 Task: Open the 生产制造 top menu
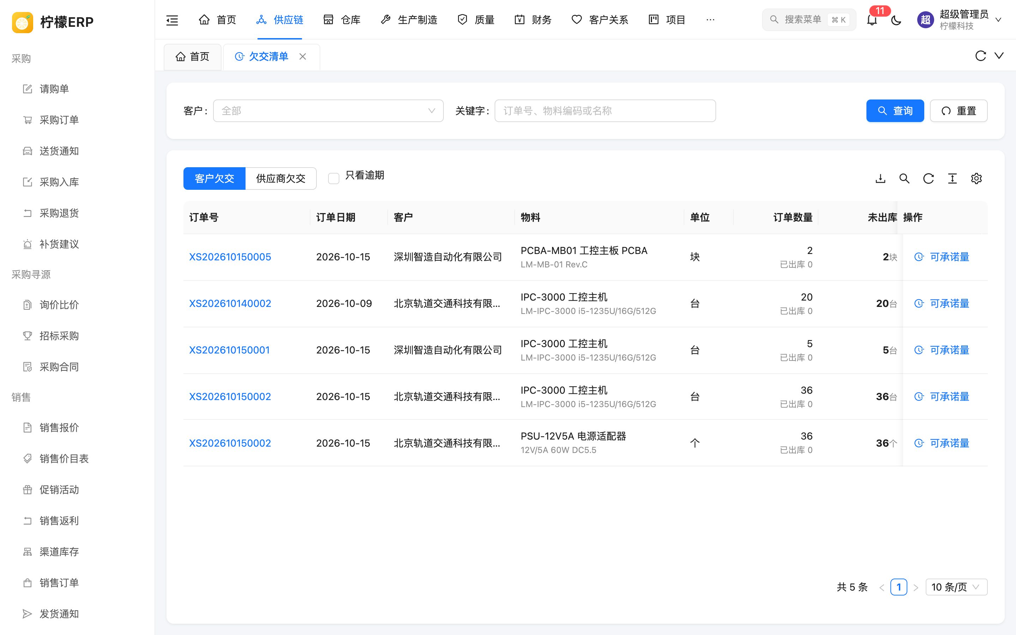pos(409,20)
